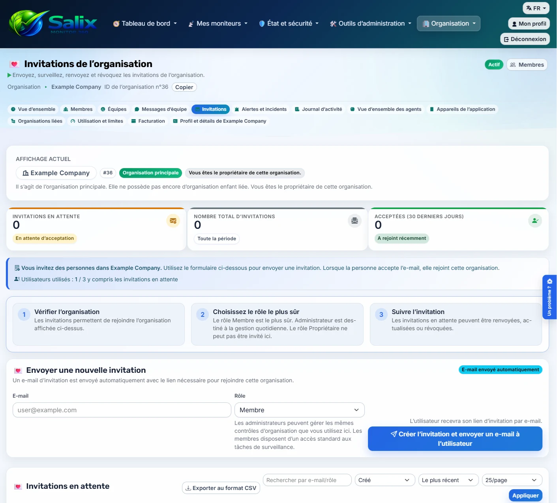Click the accepted user check icon
The image size is (557, 503).
(x=535, y=221)
